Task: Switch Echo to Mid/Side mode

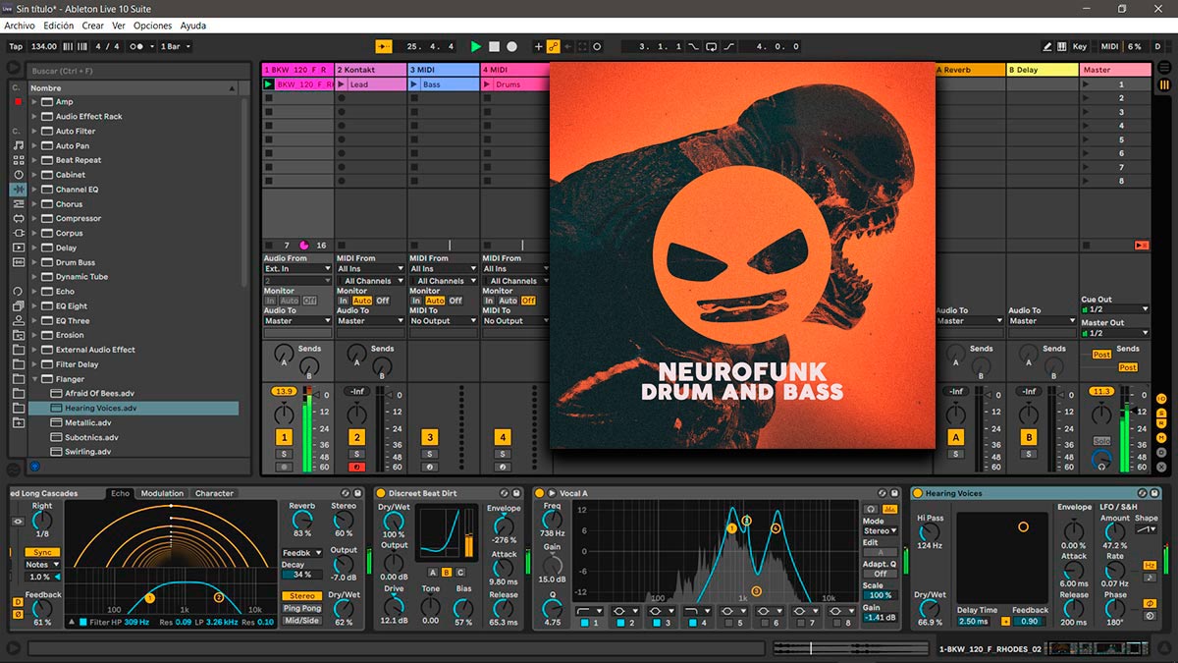Action: (302, 620)
